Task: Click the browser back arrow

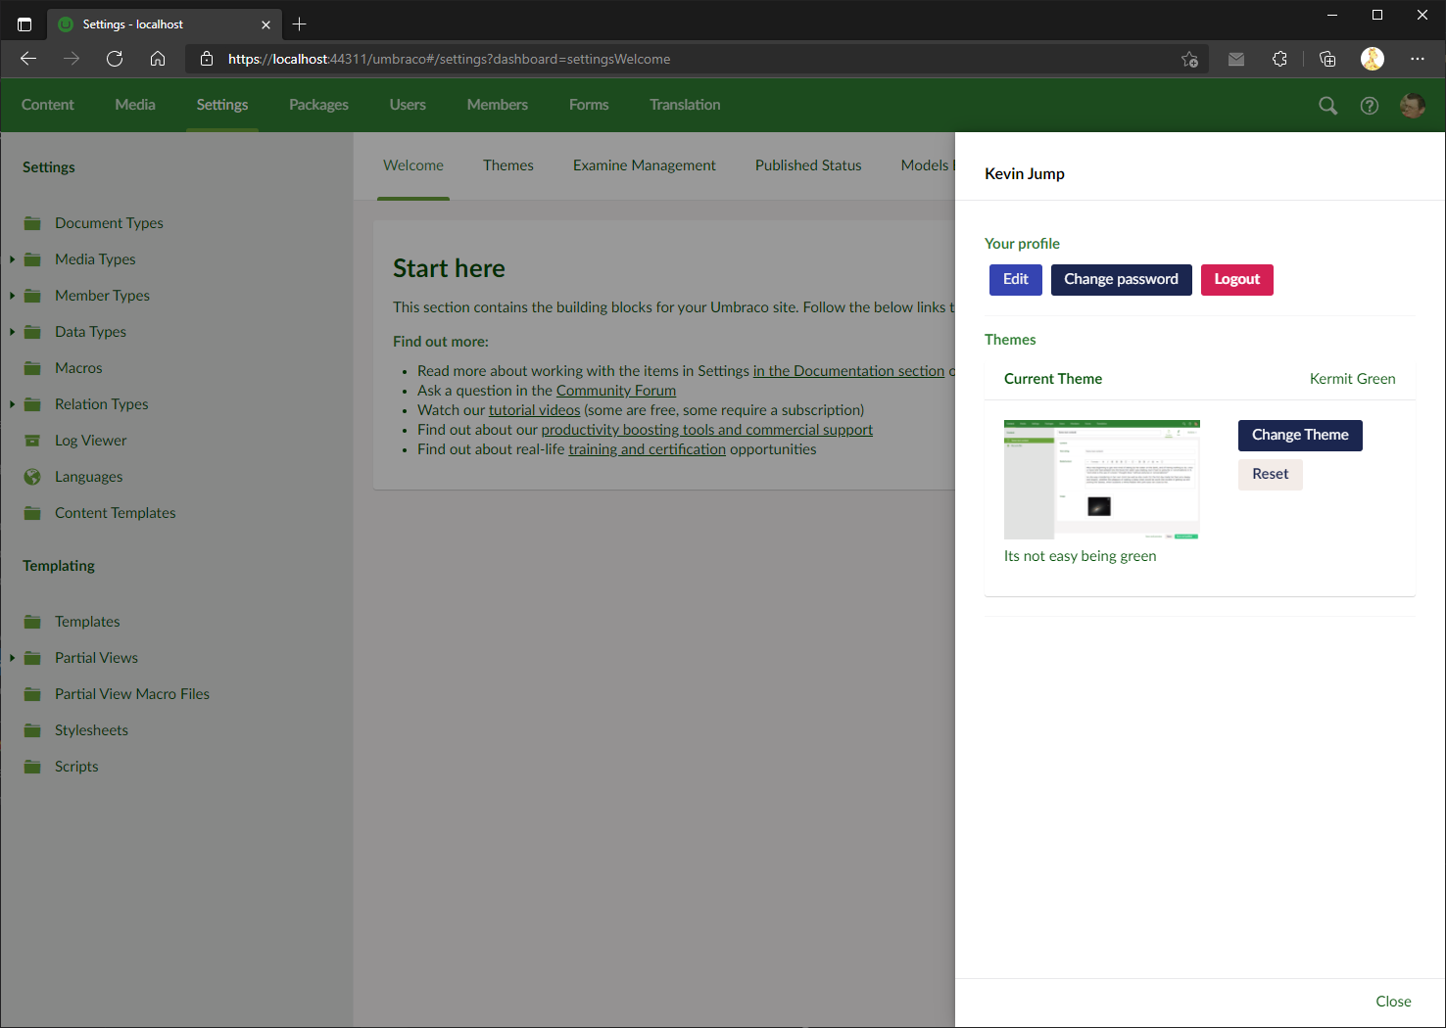Action: [x=28, y=59]
